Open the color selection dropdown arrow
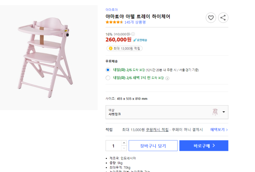 224,112
